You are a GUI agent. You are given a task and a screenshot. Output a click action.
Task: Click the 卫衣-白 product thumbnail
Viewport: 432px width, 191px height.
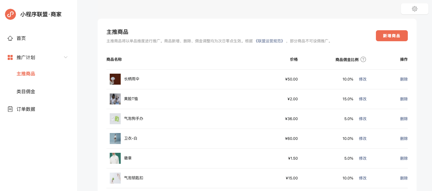click(x=115, y=139)
